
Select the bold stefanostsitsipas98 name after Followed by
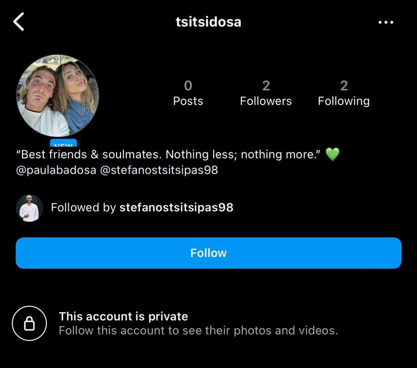[176, 207]
